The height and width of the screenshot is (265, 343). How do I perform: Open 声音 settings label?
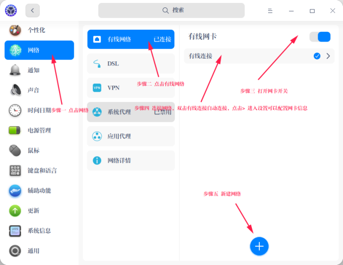(x=34, y=90)
